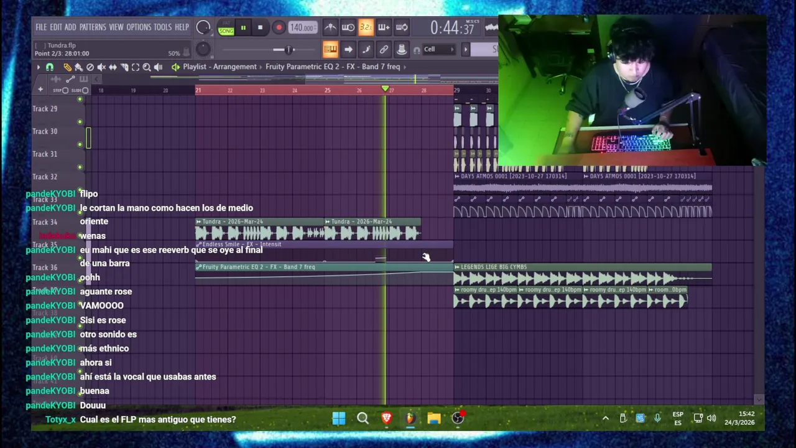Open the playlist options arrow menu
The width and height of the screenshot is (796, 448).
[39, 67]
